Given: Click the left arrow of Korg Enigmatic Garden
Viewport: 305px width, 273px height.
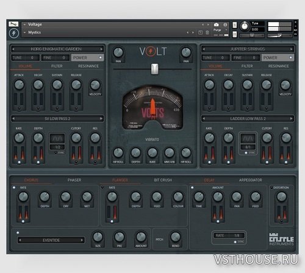Looking at the screenshot, I should pyautogui.click(x=13, y=49).
